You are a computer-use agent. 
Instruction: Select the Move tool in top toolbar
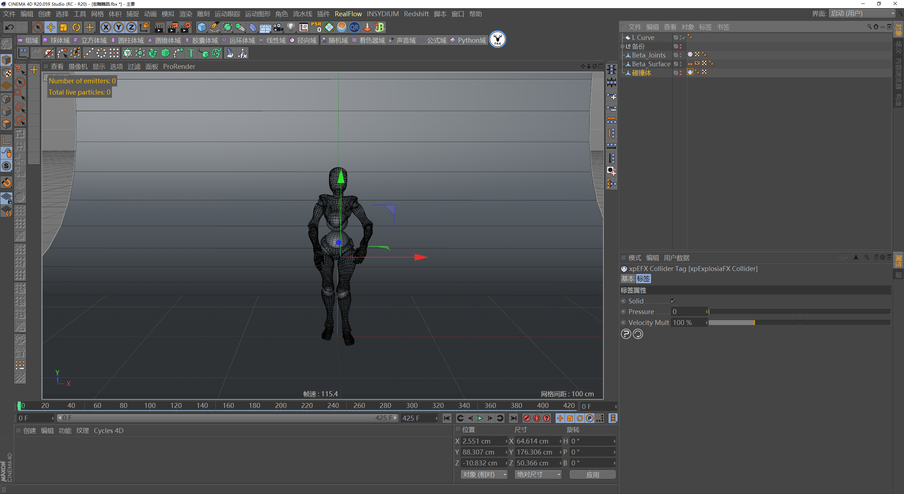pyautogui.click(x=51, y=27)
